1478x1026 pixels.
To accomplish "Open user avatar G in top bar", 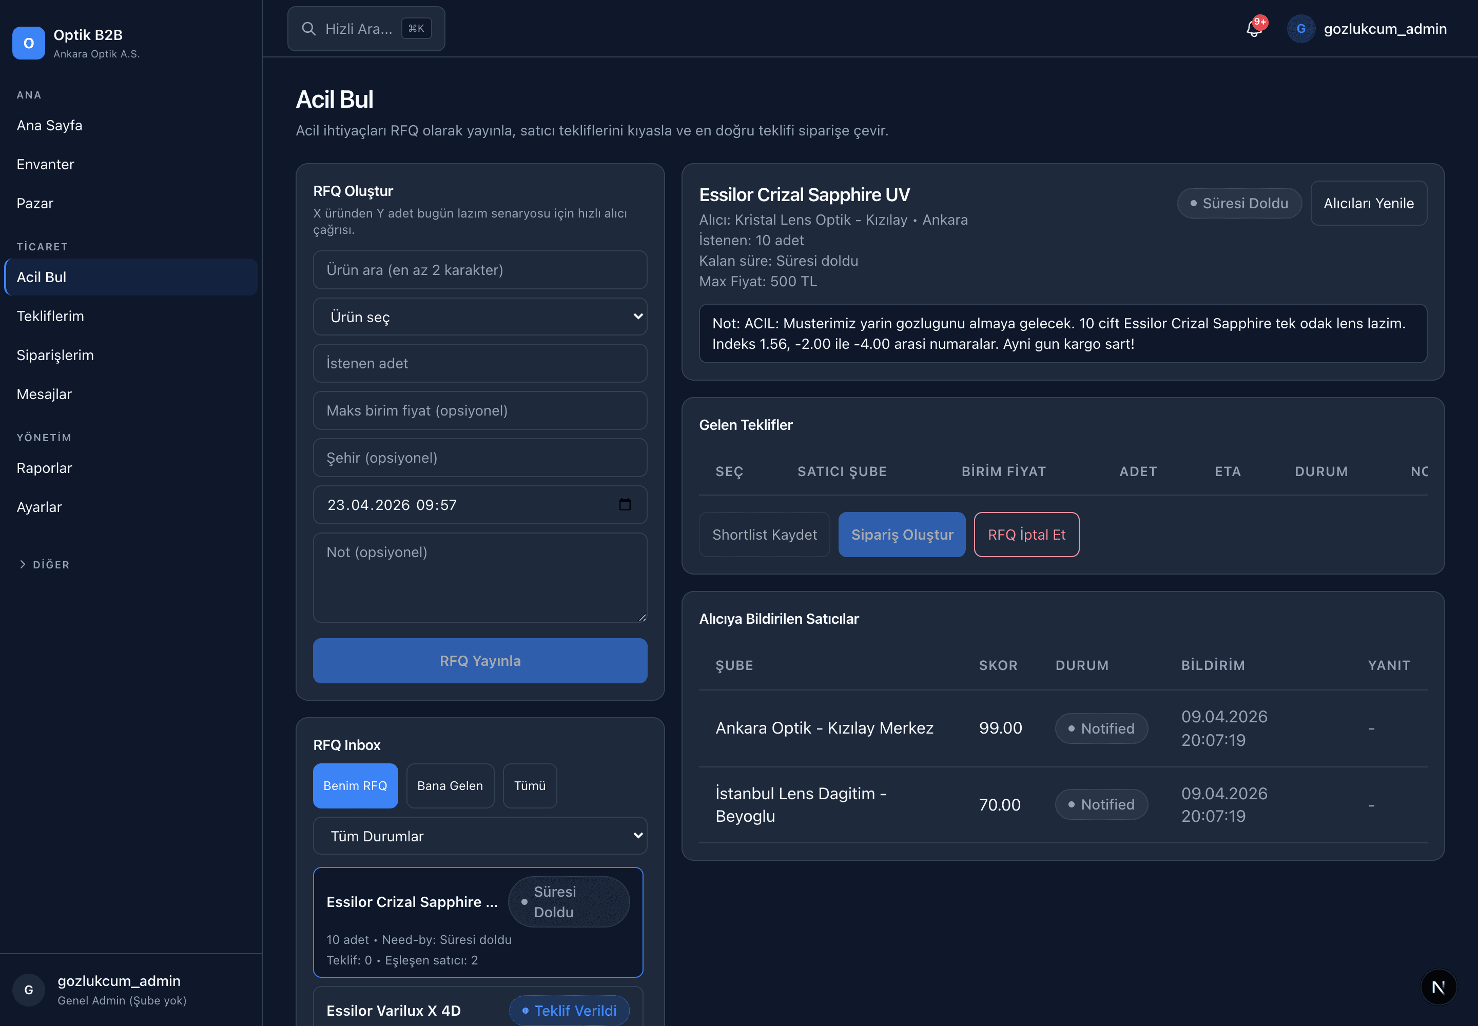I will (x=1300, y=28).
